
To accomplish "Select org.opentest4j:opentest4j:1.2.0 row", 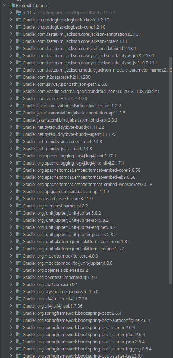I will (x=85, y=277).
